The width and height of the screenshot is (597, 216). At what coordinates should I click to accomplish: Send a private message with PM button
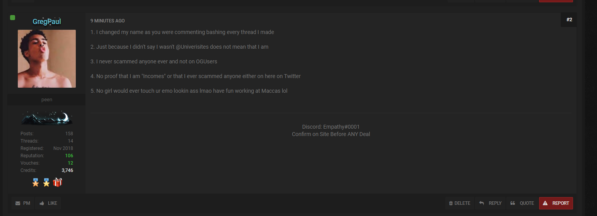tap(23, 203)
